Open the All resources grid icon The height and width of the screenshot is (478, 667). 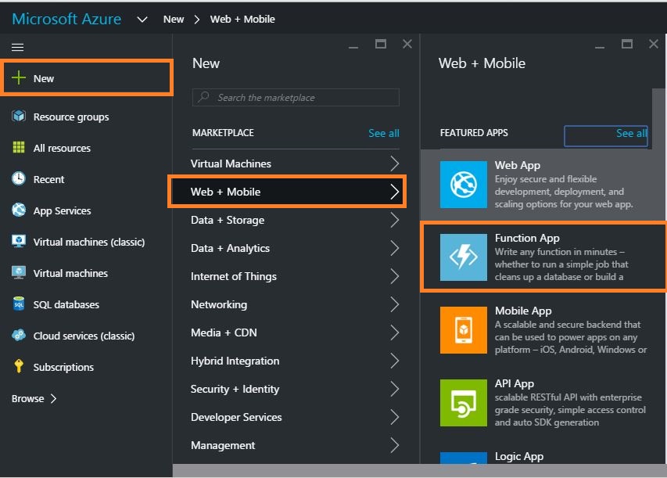click(x=19, y=148)
